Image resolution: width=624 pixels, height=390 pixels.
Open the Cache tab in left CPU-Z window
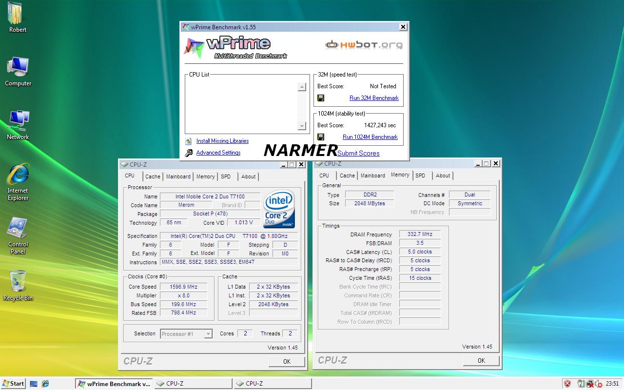click(x=153, y=176)
